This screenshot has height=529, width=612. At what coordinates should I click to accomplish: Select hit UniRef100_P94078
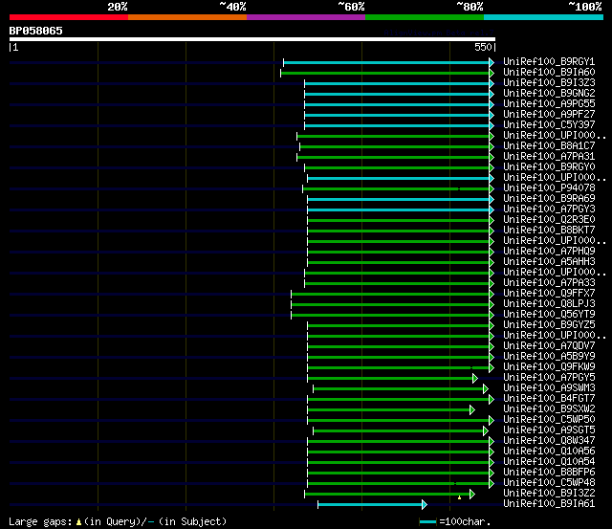[x=549, y=188]
